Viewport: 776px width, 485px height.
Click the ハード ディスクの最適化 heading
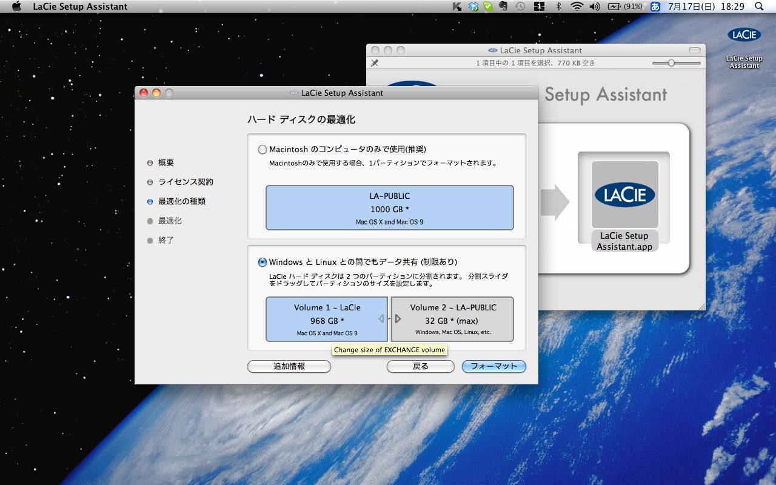tap(301, 120)
